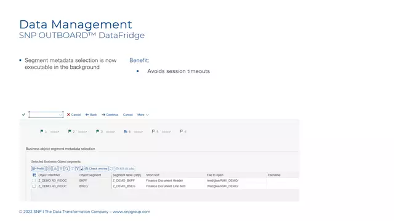
Task: Select the step 5 empty flag
Action: click(x=153, y=131)
